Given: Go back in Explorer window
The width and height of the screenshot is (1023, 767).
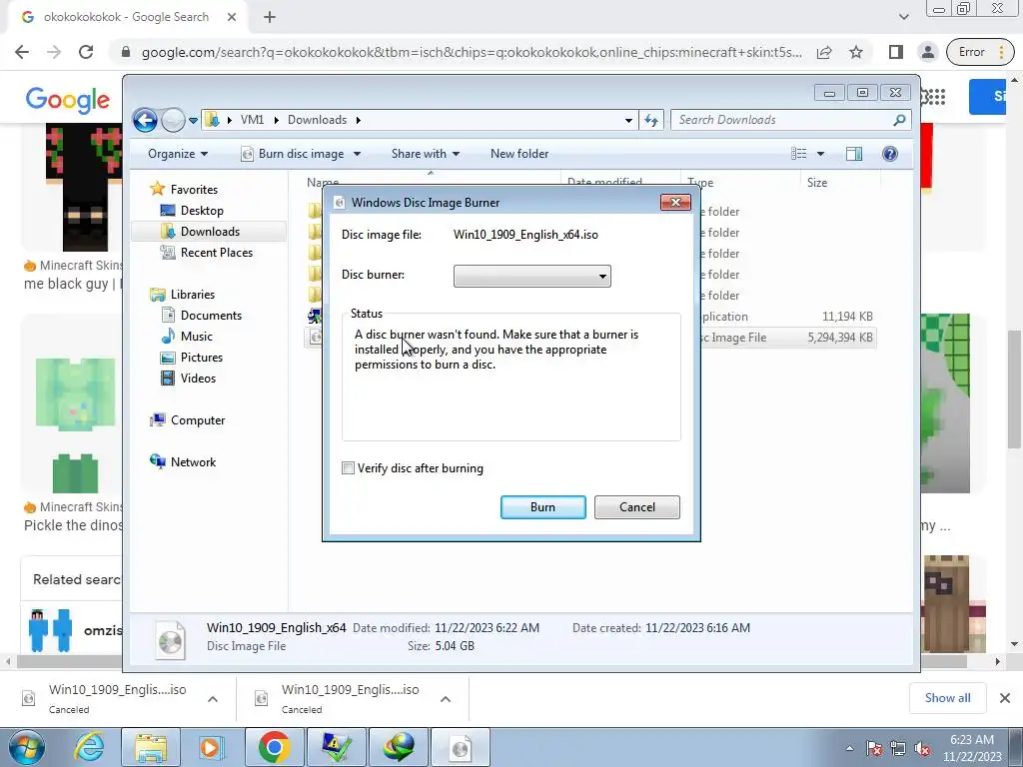Looking at the screenshot, I should (145, 120).
